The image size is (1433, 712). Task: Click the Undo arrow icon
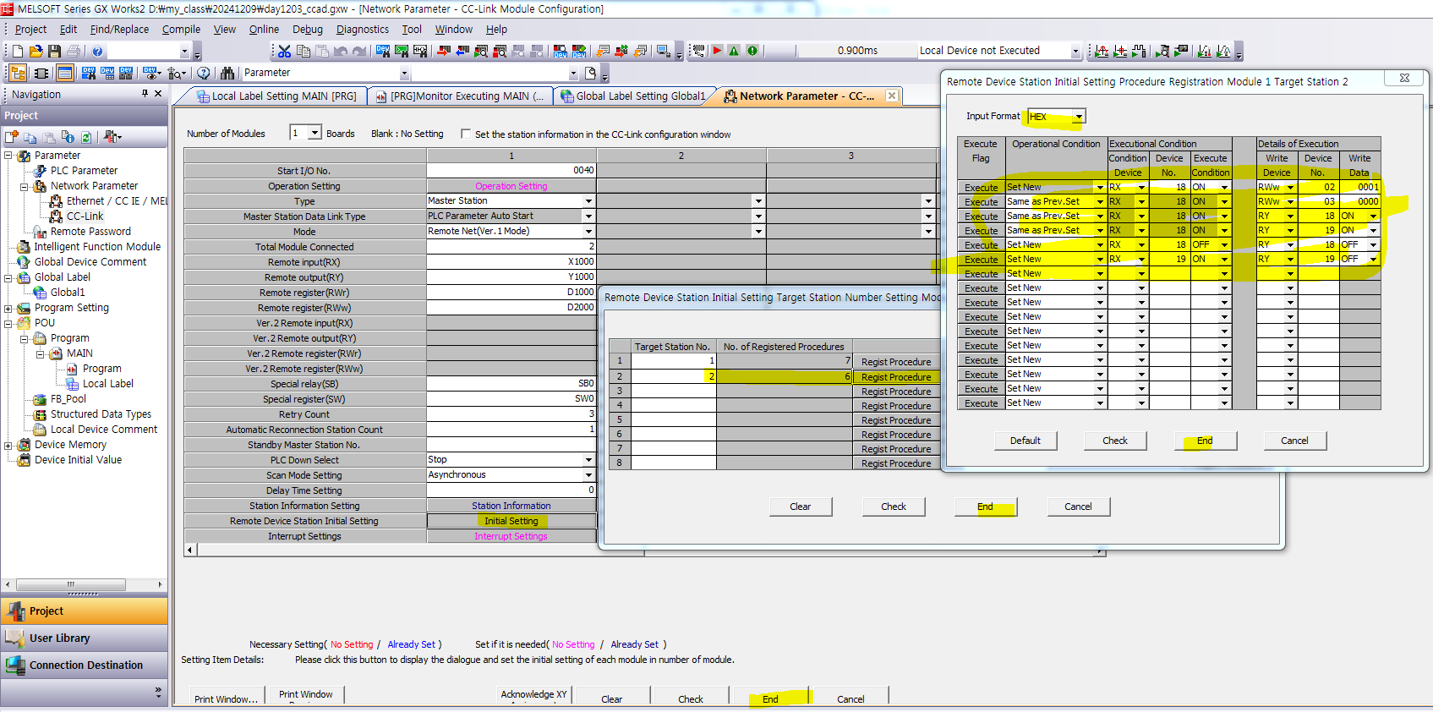(341, 51)
